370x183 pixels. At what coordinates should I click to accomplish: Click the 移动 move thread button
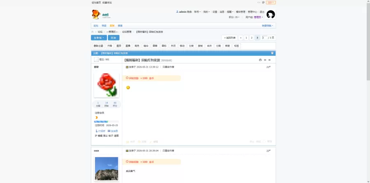point(182,46)
